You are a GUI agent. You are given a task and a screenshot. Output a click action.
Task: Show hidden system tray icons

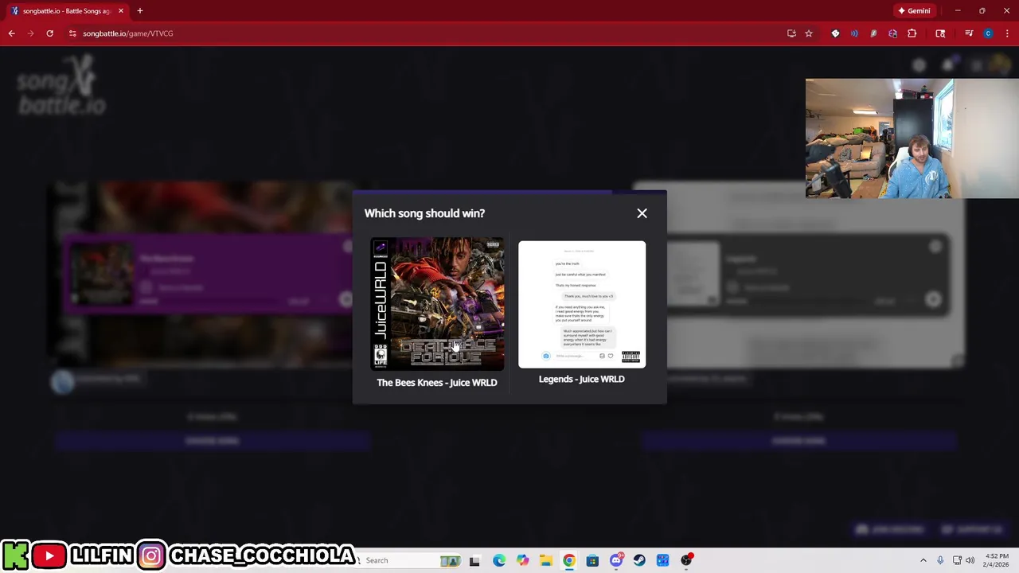click(923, 560)
